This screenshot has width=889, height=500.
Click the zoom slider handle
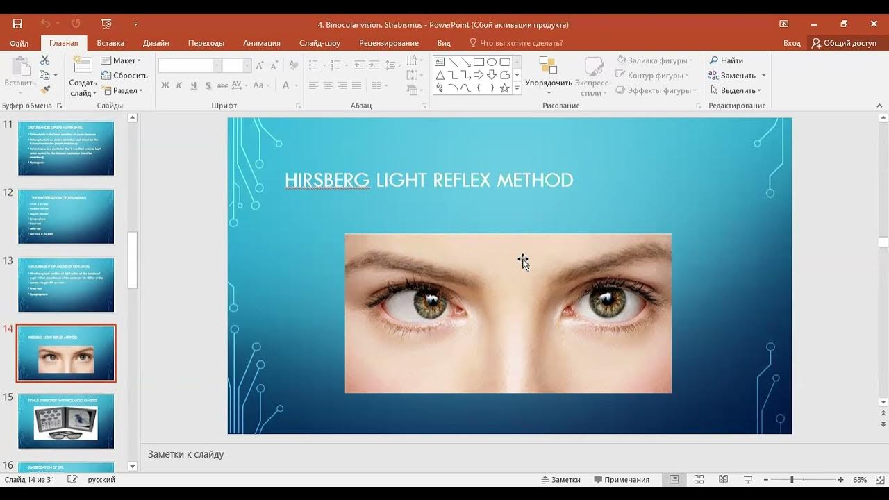point(791,480)
